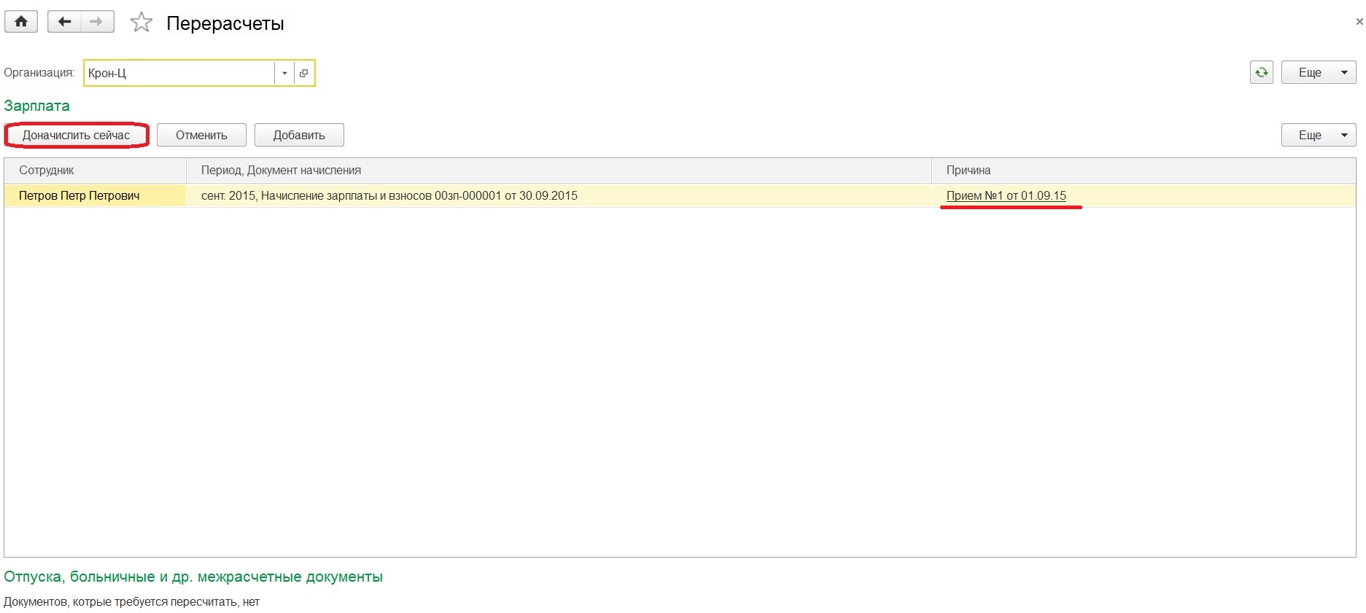Sort by the Сотрудник column header
This screenshot has height=613, width=1366.
click(96, 171)
